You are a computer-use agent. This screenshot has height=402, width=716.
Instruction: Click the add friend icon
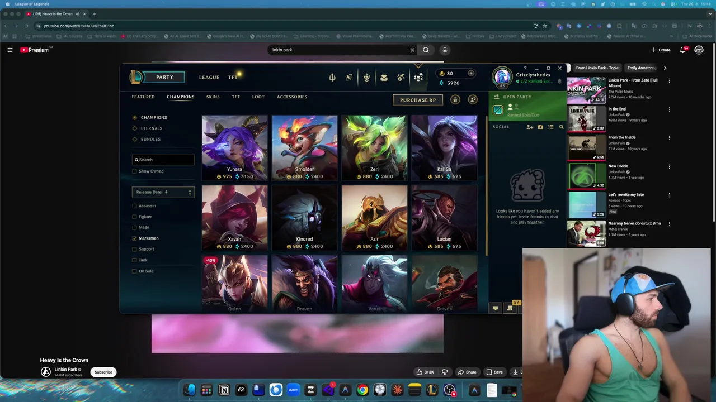pyautogui.click(x=530, y=127)
